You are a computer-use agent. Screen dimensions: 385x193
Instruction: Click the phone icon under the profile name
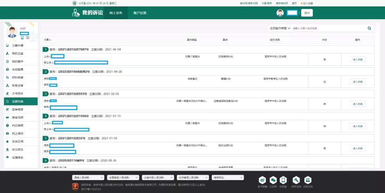click(x=22, y=37)
